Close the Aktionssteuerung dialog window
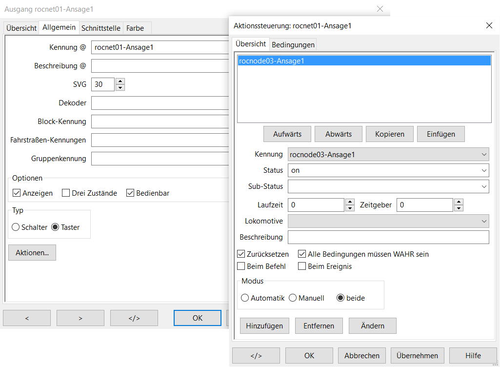Viewport: 500px width, 367px height. 489,25
